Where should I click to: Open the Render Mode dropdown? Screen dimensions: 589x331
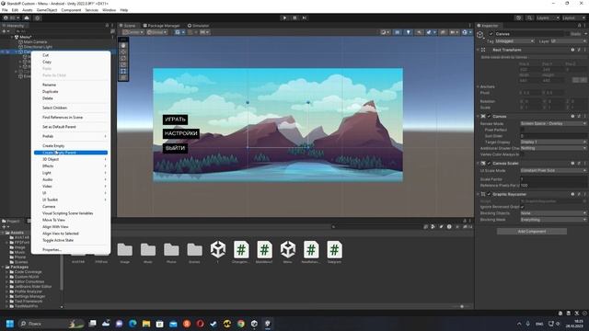tap(553, 123)
